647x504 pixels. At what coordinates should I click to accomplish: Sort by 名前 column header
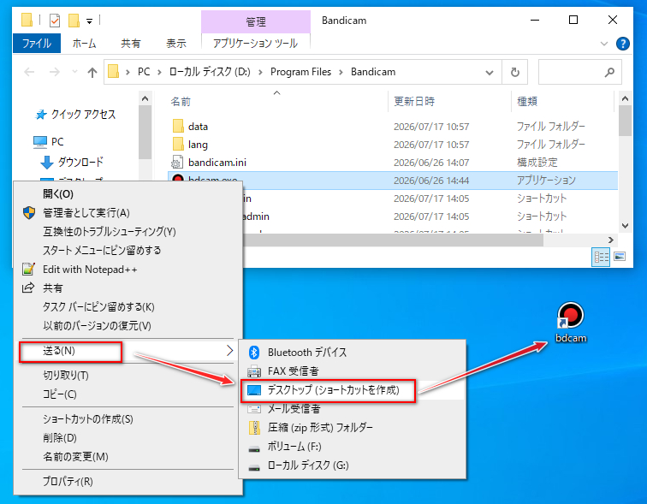tap(277, 102)
